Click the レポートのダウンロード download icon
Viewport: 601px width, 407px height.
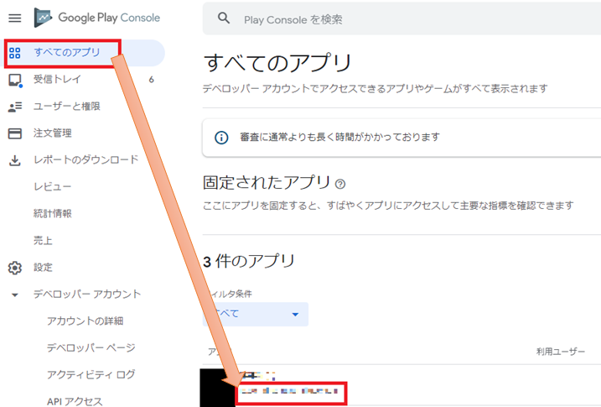15,160
